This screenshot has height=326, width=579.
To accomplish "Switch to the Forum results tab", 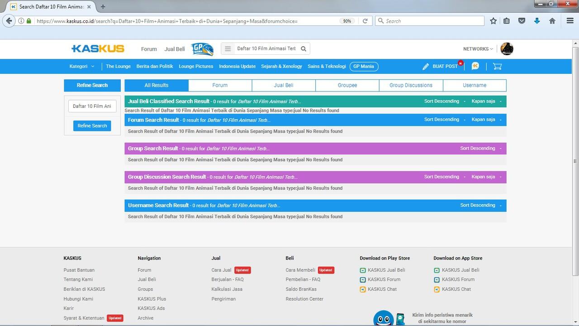I will point(220,85).
